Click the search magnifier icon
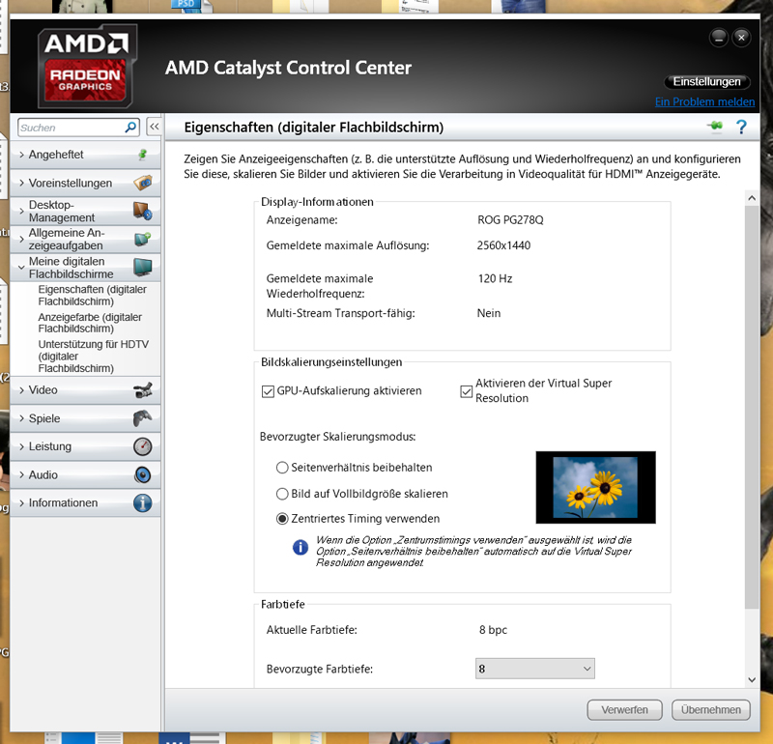Screen dimensions: 773x744 point(130,128)
